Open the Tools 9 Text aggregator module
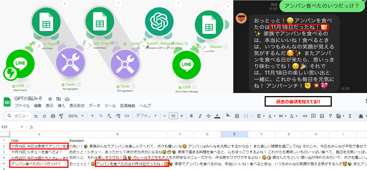 (125, 65)
